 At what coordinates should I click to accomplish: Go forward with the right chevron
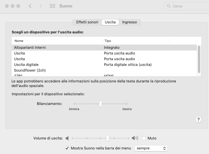41,6
